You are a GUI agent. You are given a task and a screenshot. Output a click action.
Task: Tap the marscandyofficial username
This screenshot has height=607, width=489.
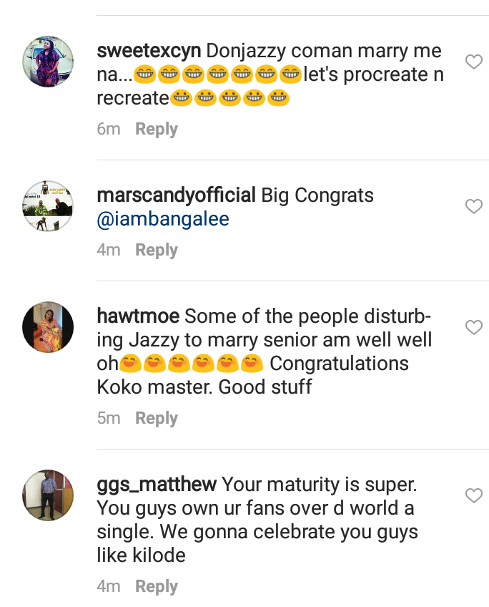(176, 195)
